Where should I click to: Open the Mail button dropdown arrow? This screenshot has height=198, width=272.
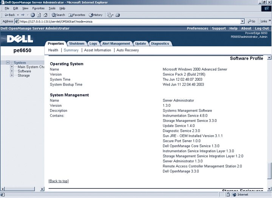click(x=113, y=15)
